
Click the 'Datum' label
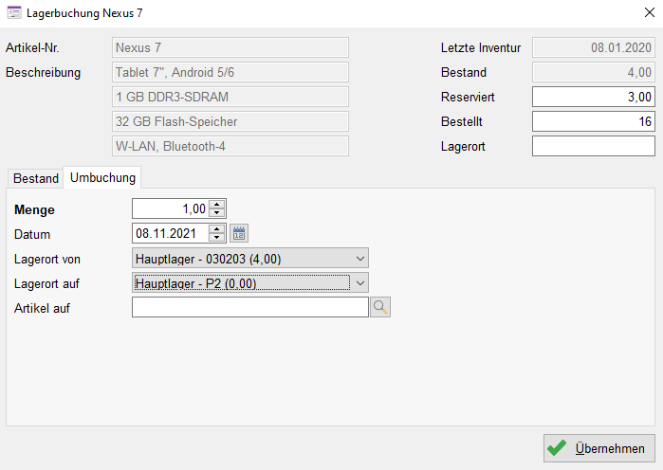tap(32, 234)
